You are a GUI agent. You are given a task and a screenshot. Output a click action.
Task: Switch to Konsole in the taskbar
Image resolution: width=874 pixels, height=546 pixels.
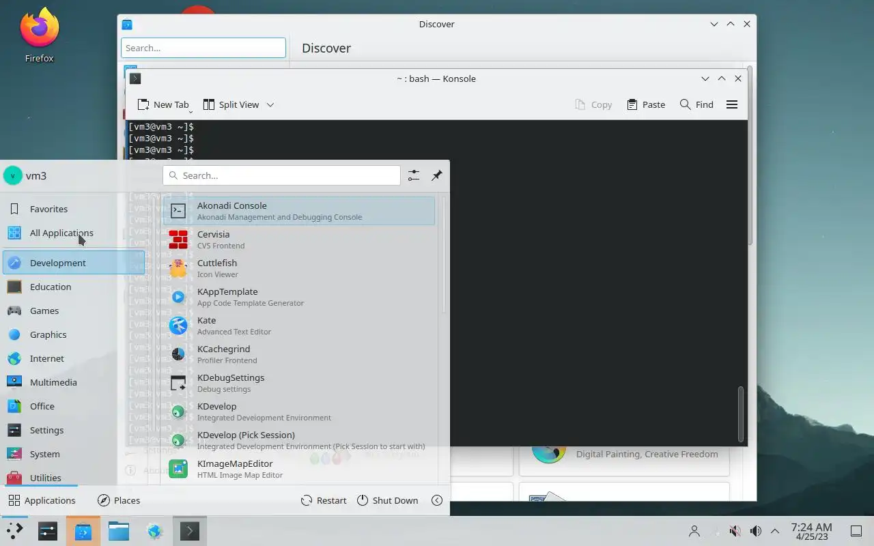point(189,531)
